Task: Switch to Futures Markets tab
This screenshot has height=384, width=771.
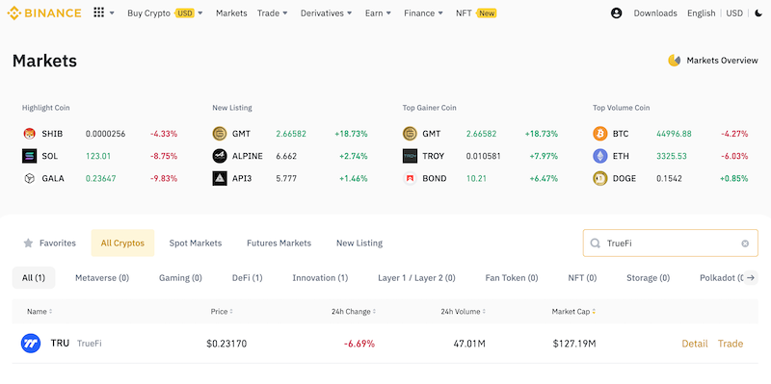Action: (279, 243)
